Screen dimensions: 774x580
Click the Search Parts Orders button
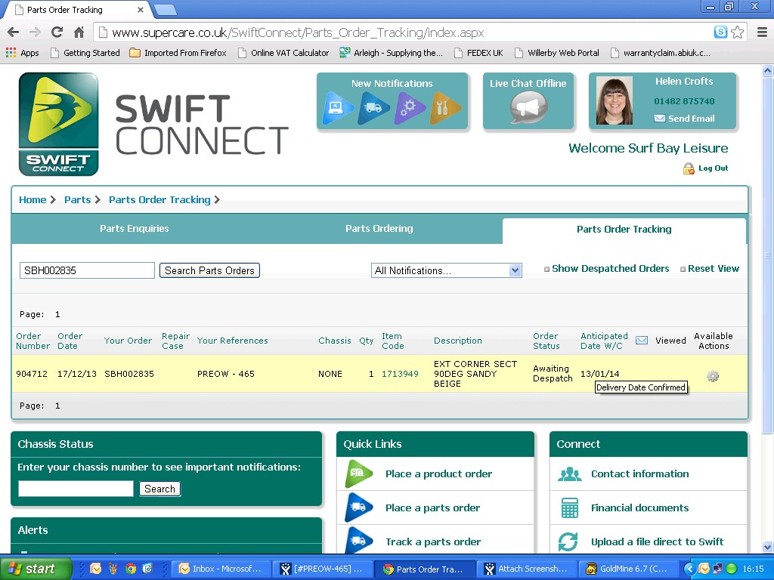209,270
